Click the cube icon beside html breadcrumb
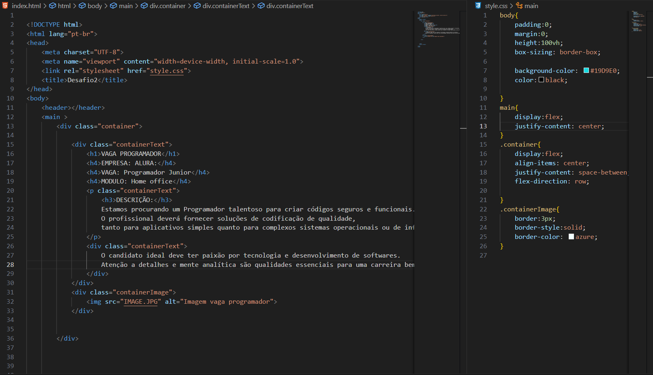 click(53, 6)
